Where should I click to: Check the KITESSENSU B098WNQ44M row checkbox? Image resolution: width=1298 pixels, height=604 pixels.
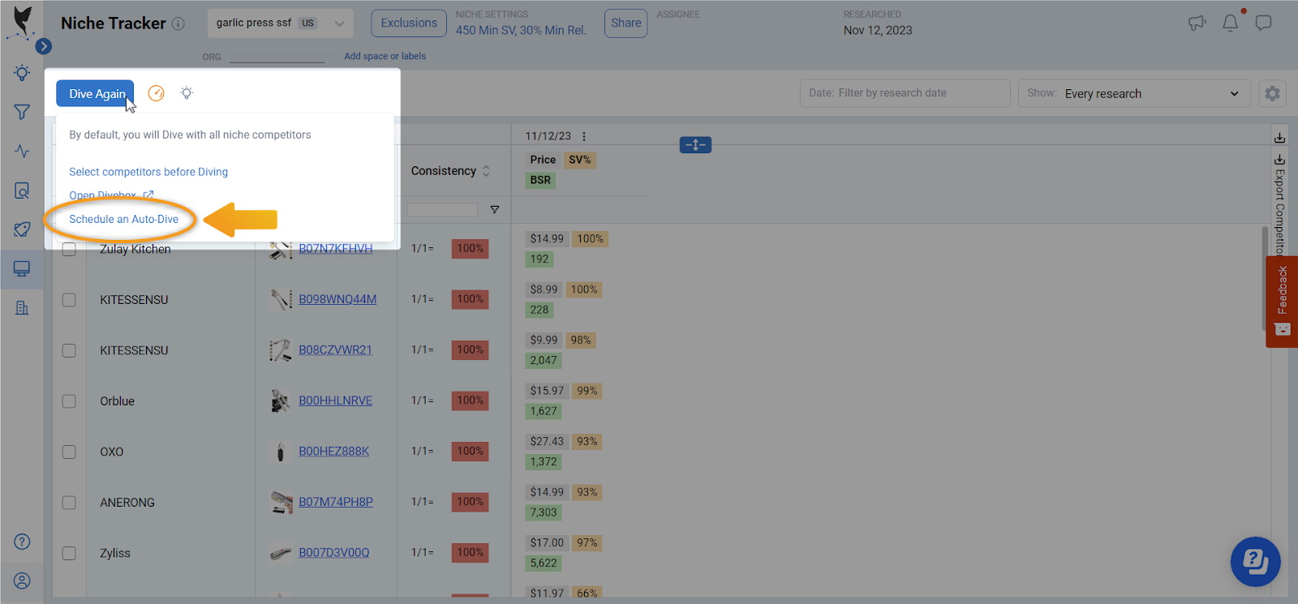[x=69, y=300]
